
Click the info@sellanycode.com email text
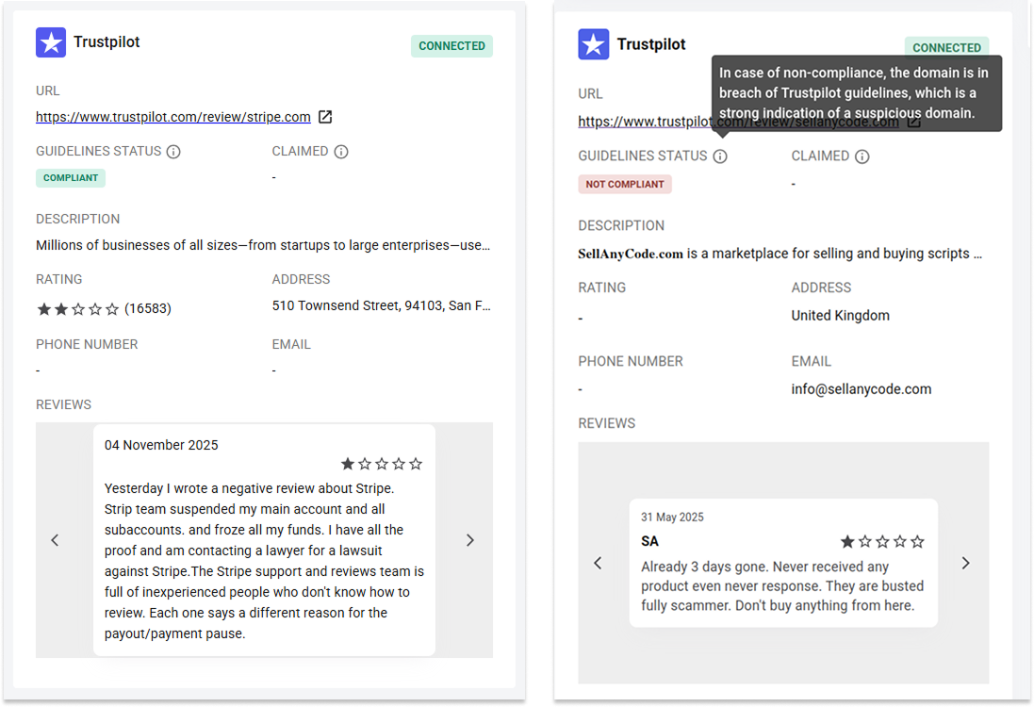[862, 389]
